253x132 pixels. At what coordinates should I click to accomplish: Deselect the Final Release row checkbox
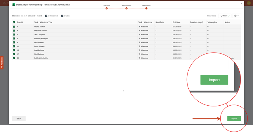[x=14, y=54]
